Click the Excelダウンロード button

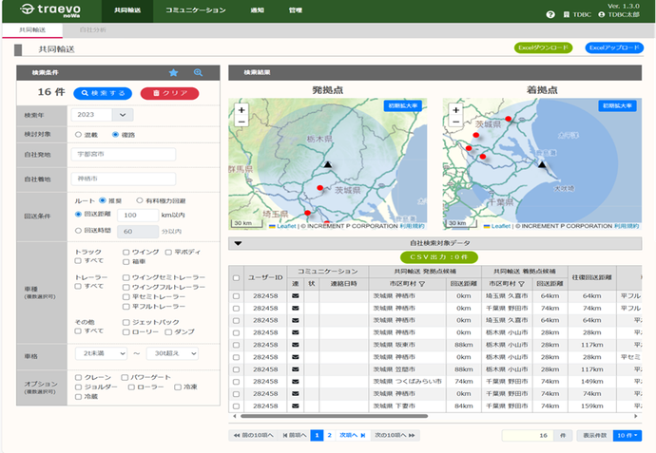[543, 47]
